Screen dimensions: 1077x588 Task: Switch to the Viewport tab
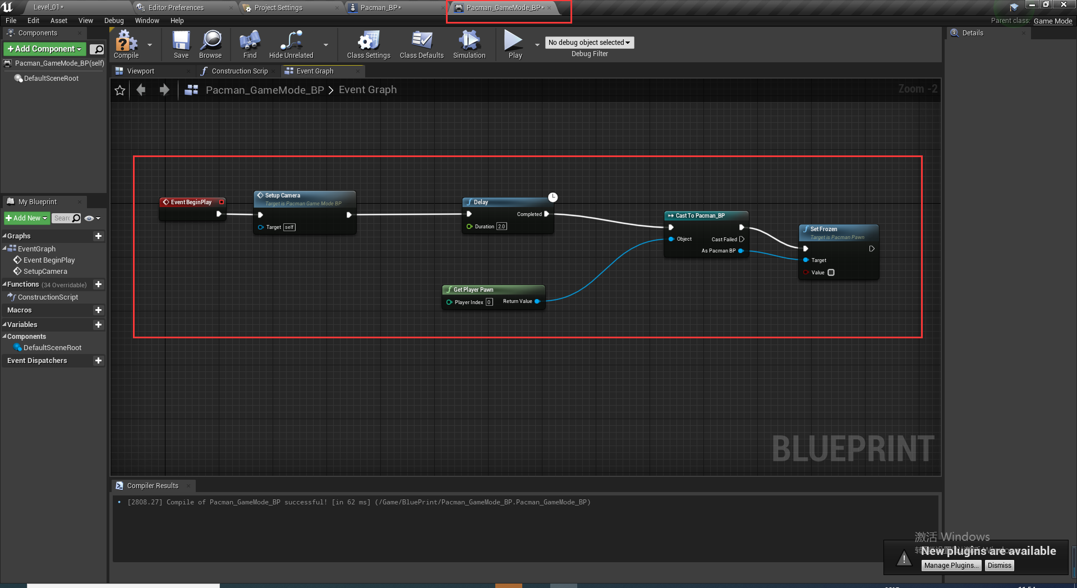click(140, 71)
